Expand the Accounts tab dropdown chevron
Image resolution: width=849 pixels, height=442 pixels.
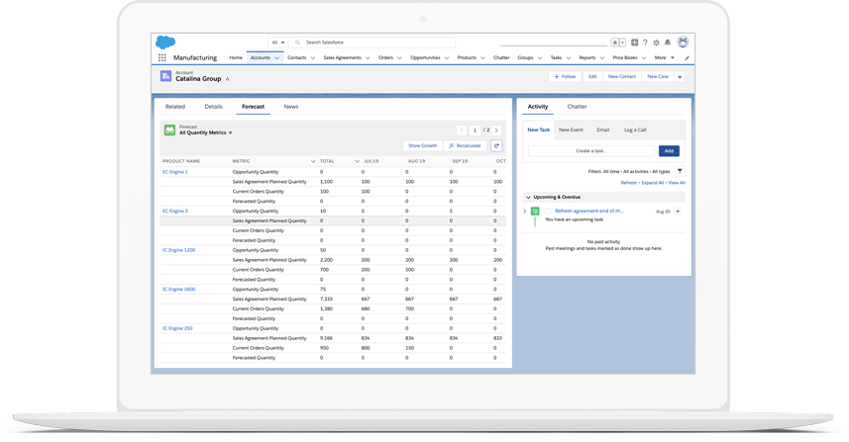pos(276,57)
